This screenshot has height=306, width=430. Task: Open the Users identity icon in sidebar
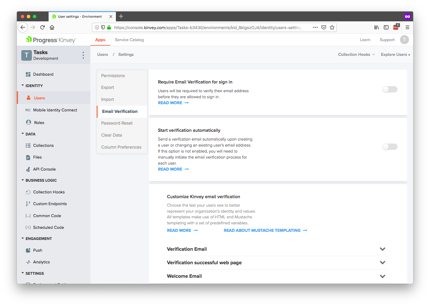28,98
